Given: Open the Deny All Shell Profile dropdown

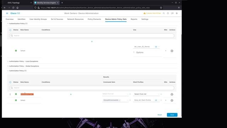Looking at the screenshot, I should point(159,100).
